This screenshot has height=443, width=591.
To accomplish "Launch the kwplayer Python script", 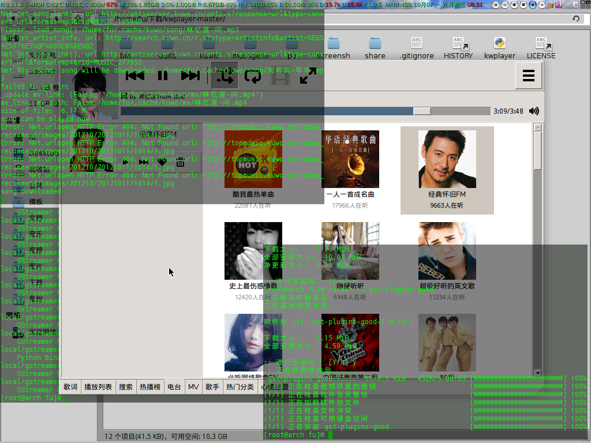I will (500, 48).
